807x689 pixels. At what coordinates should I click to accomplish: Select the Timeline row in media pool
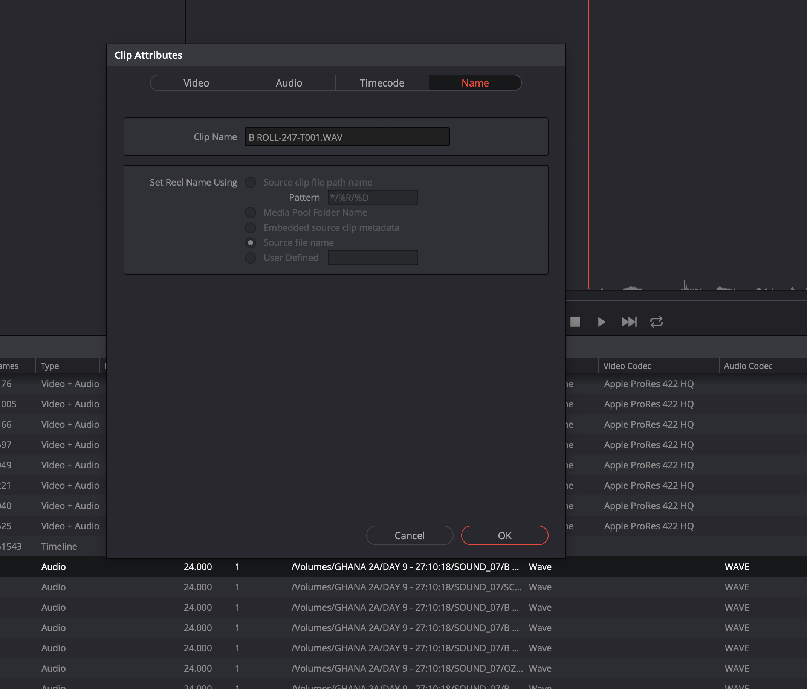pos(53,546)
